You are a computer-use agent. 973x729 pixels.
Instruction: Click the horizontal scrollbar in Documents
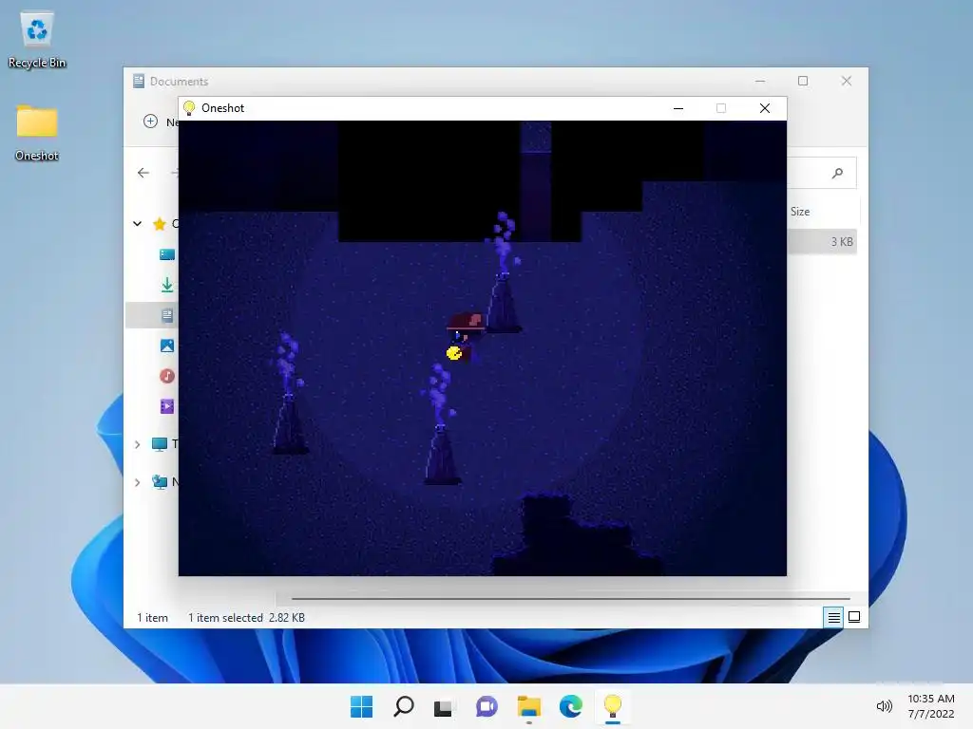coord(570,599)
